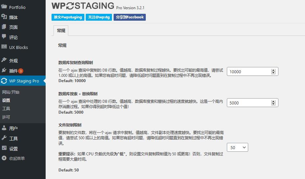The width and height of the screenshot is (305, 179).
Task: Open the 网站/开始 submenu item
Action: [11, 92]
